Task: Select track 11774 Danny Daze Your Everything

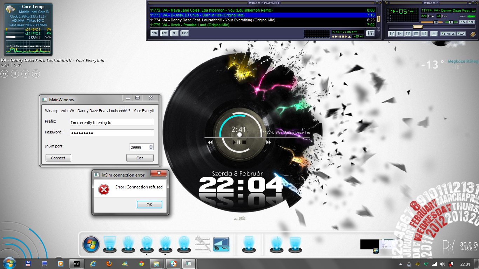Action: (x=262, y=20)
